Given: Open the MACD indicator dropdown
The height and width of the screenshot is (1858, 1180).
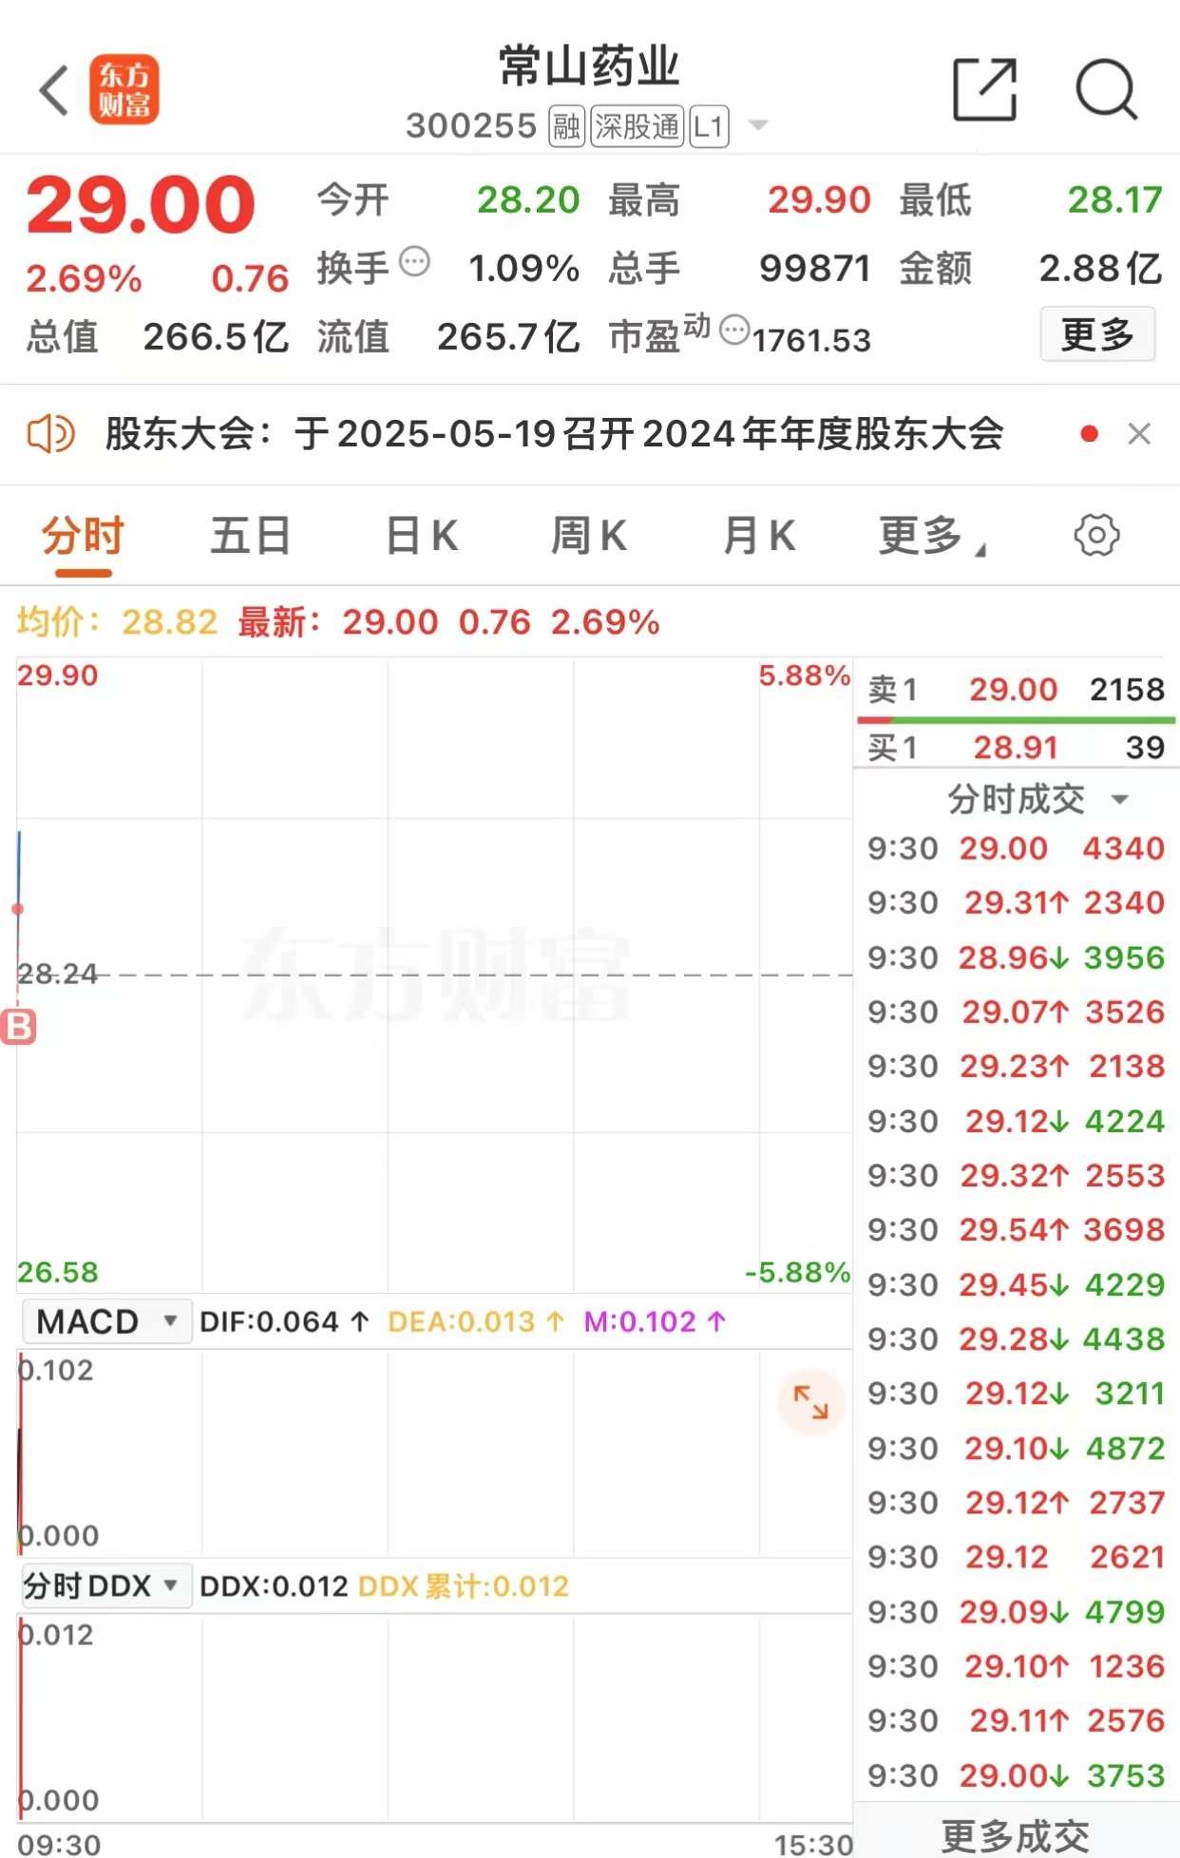Looking at the screenshot, I should pyautogui.click(x=106, y=1321).
